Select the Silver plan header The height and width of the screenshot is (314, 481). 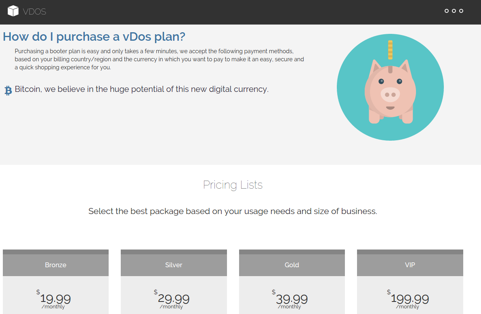point(174,265)
